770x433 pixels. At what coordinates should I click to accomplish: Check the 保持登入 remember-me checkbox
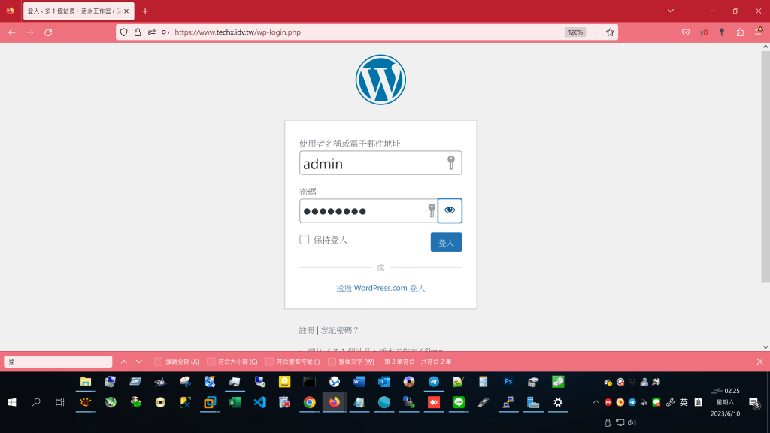305,240
